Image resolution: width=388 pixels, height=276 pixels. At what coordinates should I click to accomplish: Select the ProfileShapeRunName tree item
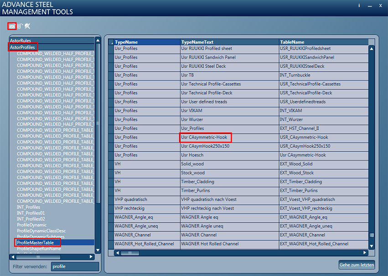(x=39, y=249)
